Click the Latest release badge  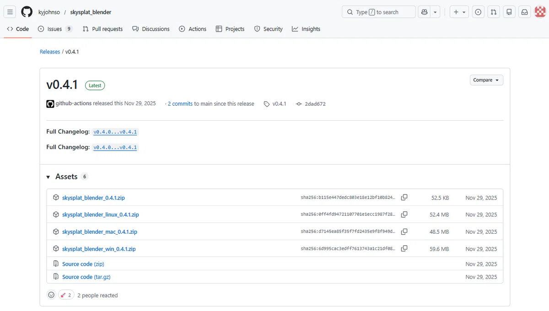click(x=95, y=86)
